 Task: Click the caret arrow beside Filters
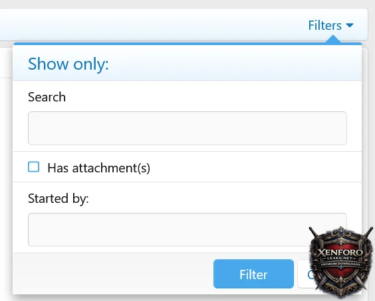coord(350,25)
